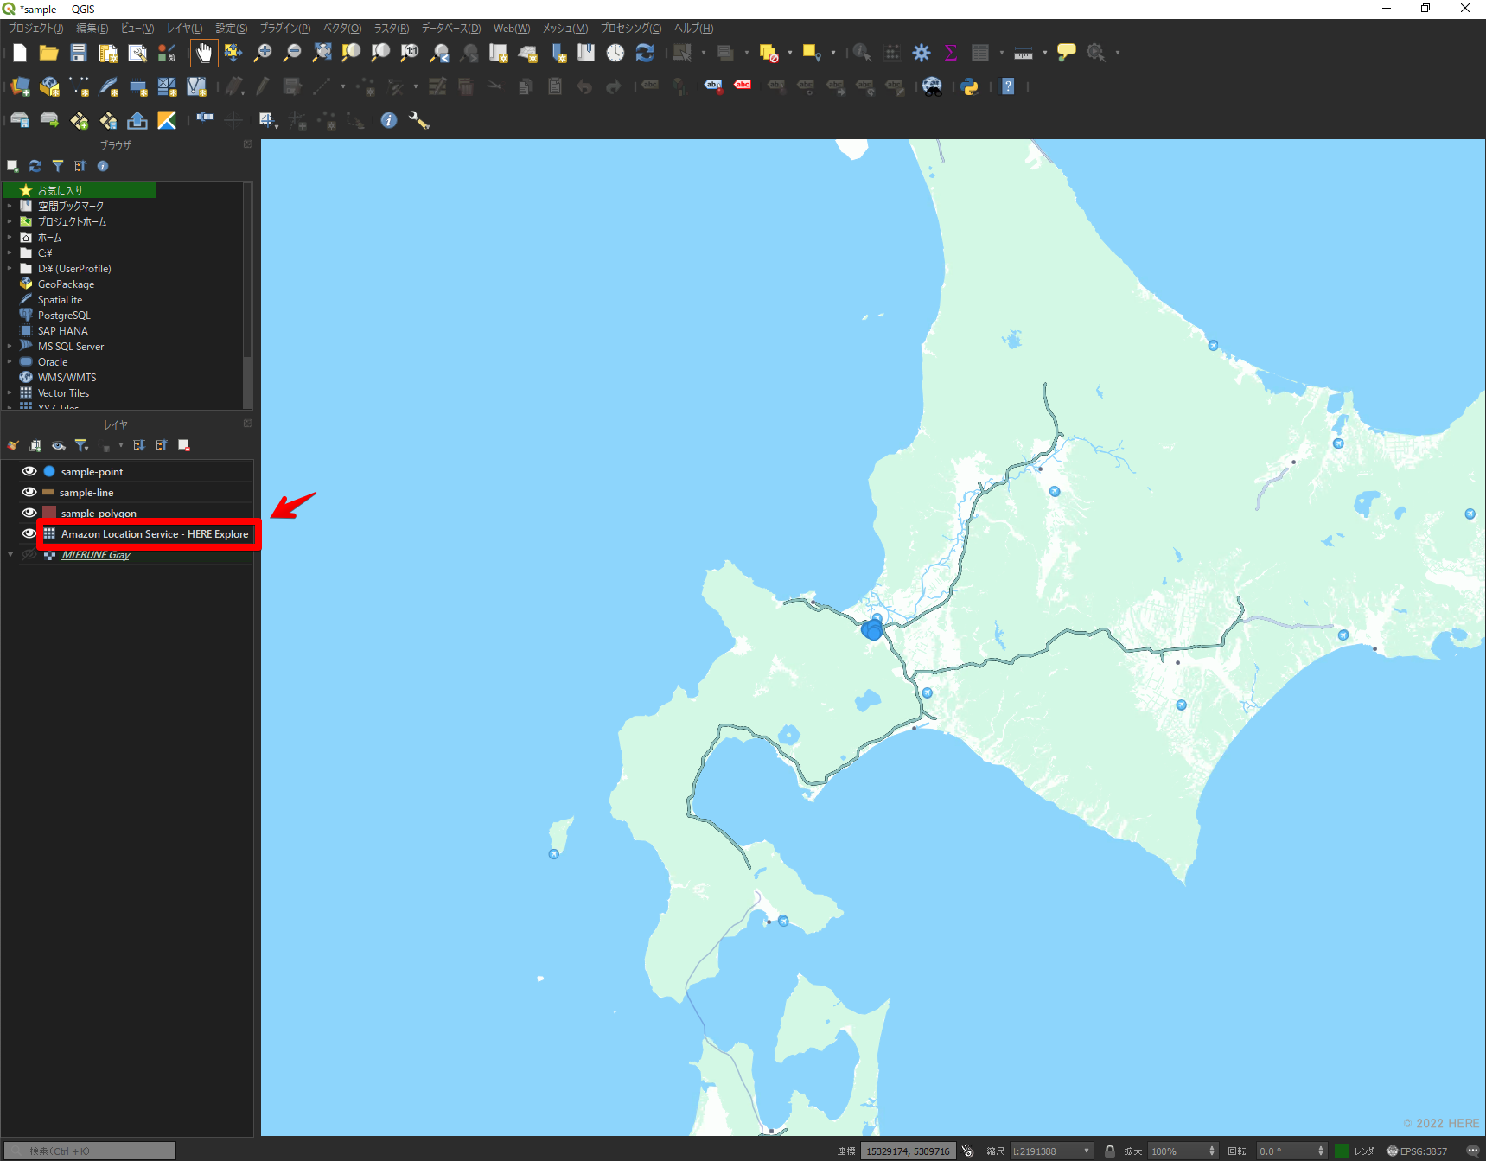Open the ベクタ(O) menu
This screenshot has width=1486, height=1161.
(x=342, y=29)
